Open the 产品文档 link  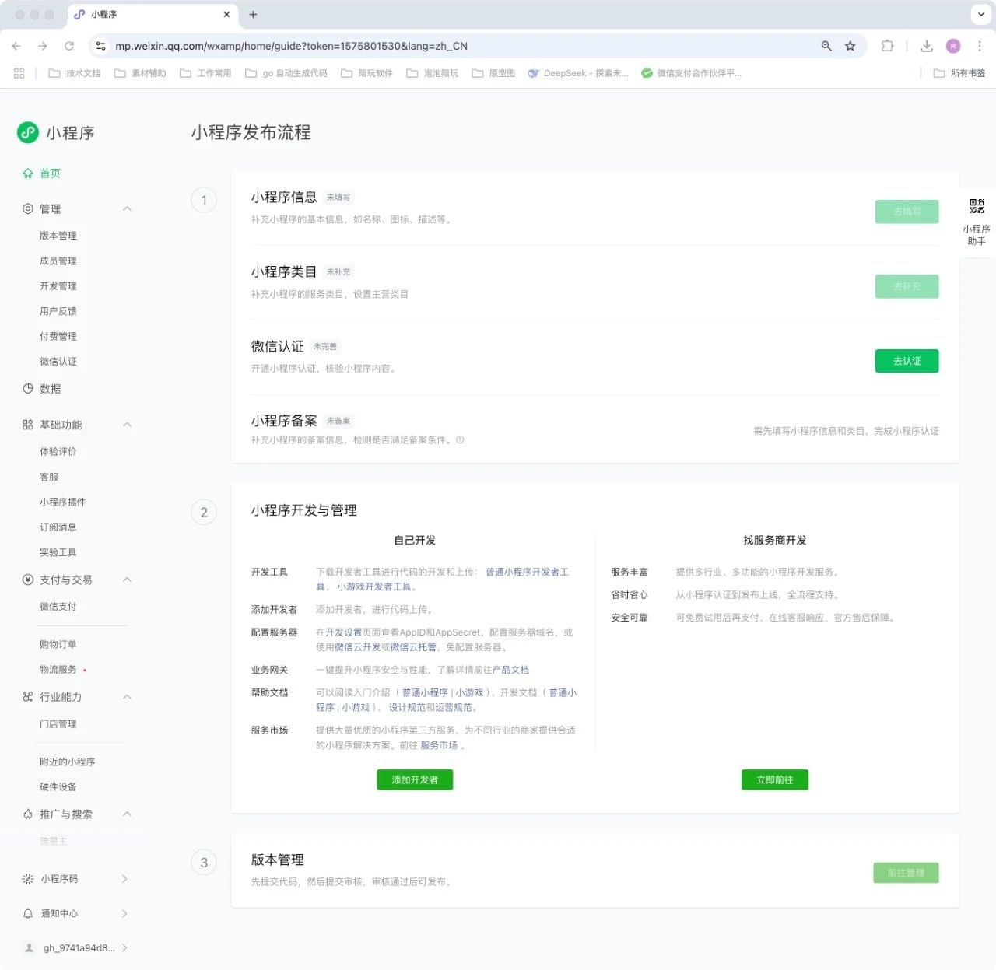pyautogui.click(x=510, y=670)
